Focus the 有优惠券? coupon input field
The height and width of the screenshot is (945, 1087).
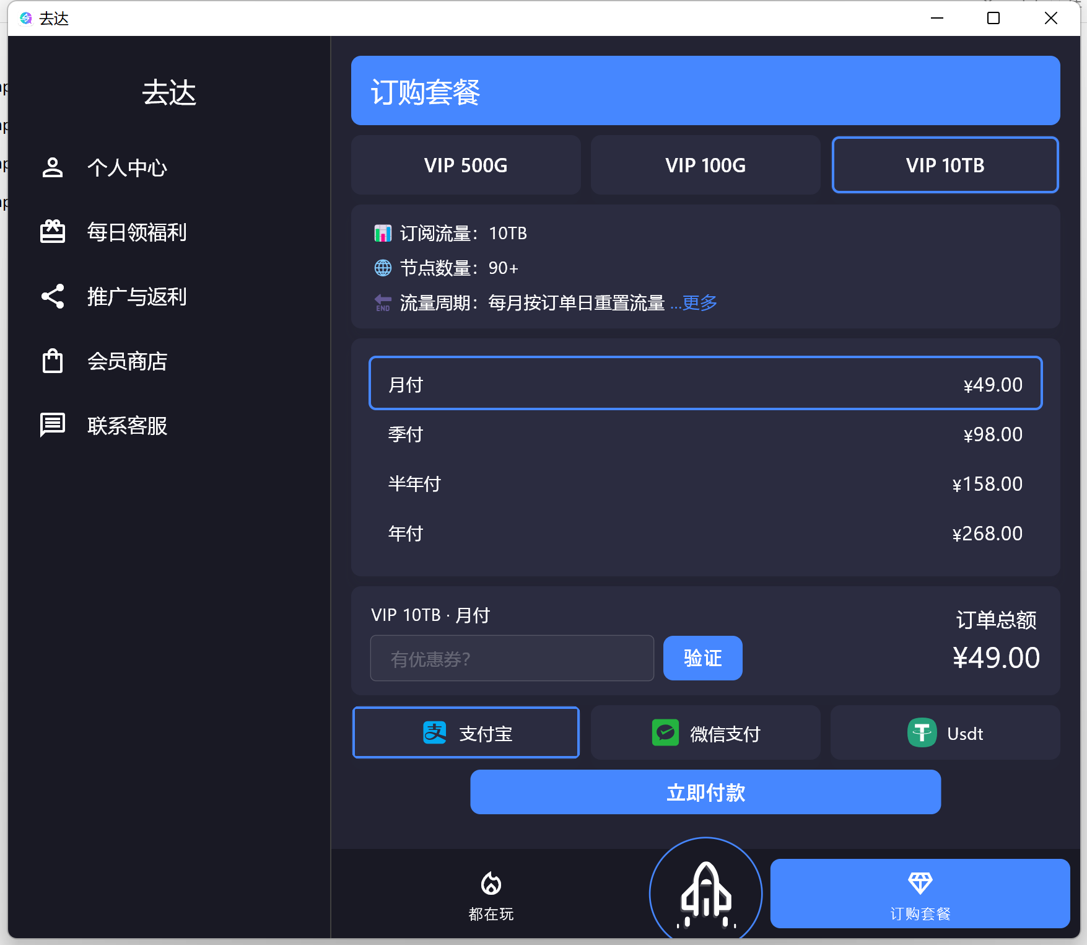click(512, 658)
